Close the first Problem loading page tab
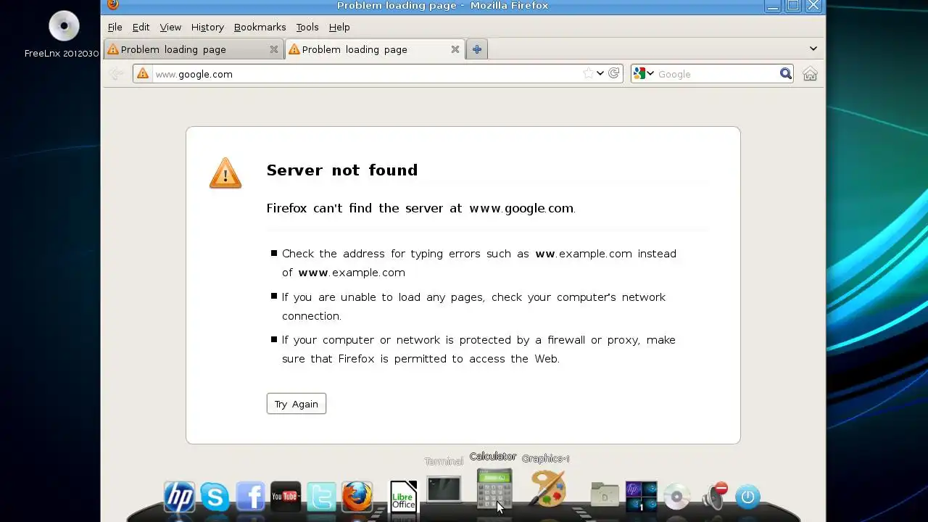 coord(273,49)
